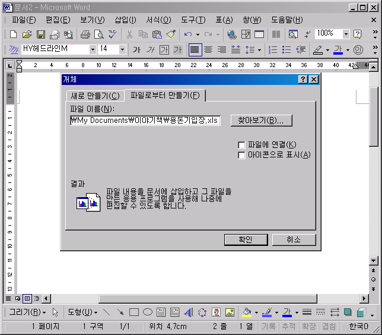Toggle italic formatting button
382x335 pixels.
[x=150, y=50]
